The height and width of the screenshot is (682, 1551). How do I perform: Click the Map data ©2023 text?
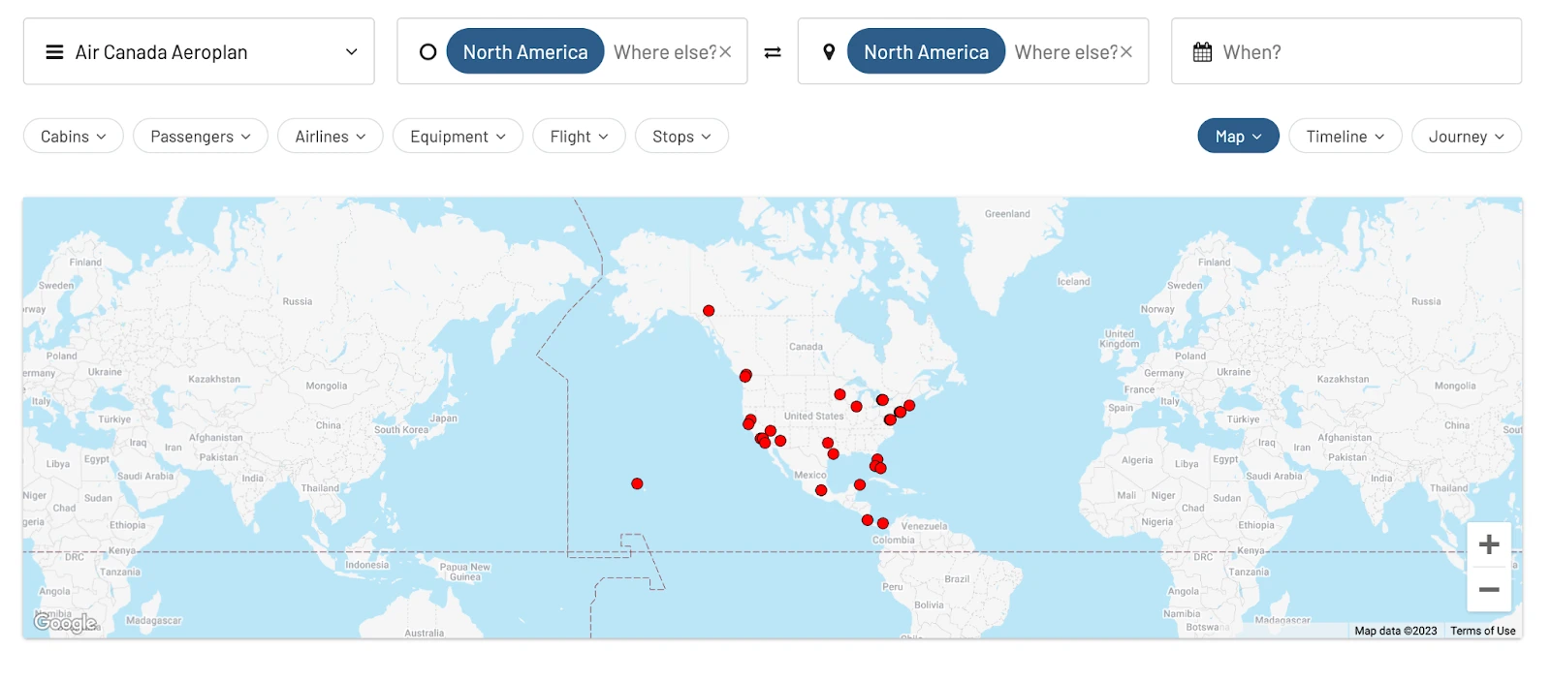tap(1395, 631)
